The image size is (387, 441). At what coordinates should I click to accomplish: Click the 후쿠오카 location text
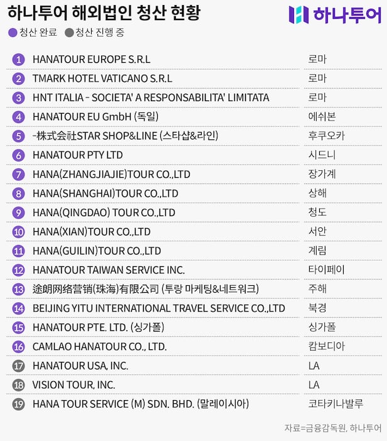tap(326, 136)
